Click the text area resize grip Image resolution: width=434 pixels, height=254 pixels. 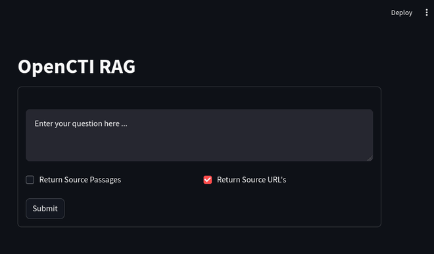[x=370, y=158]
